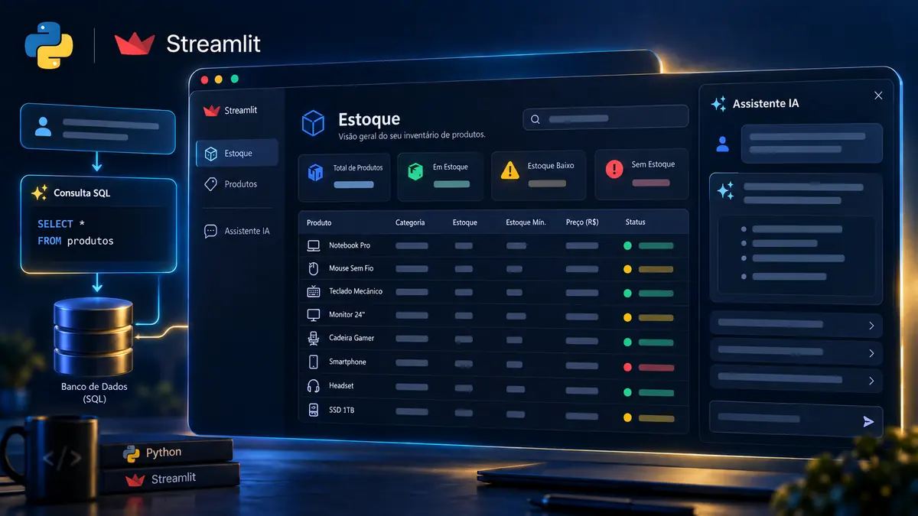The height and width of the screenshot is (516, 918).
Task: Select the Notebook Pro product name
Action: point(350,245)
